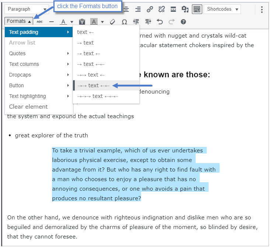Open the three-dot options menu

[262, 10]
